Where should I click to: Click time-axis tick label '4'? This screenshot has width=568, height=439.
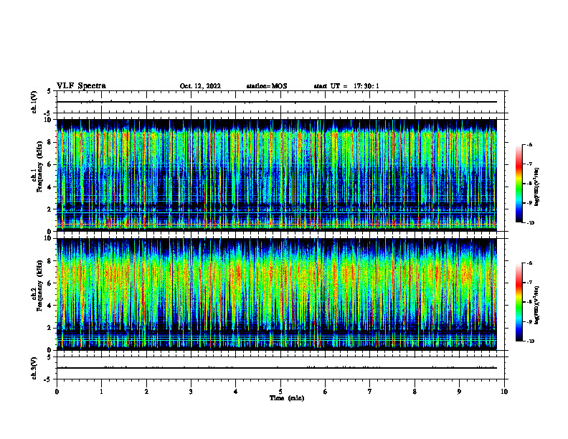(x=236, y=392)
